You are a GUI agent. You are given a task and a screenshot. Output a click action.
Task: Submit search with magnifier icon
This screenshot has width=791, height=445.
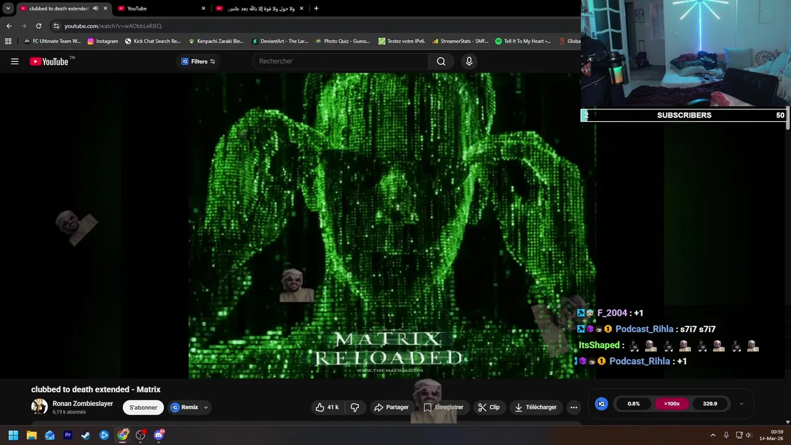click(441, 61)
